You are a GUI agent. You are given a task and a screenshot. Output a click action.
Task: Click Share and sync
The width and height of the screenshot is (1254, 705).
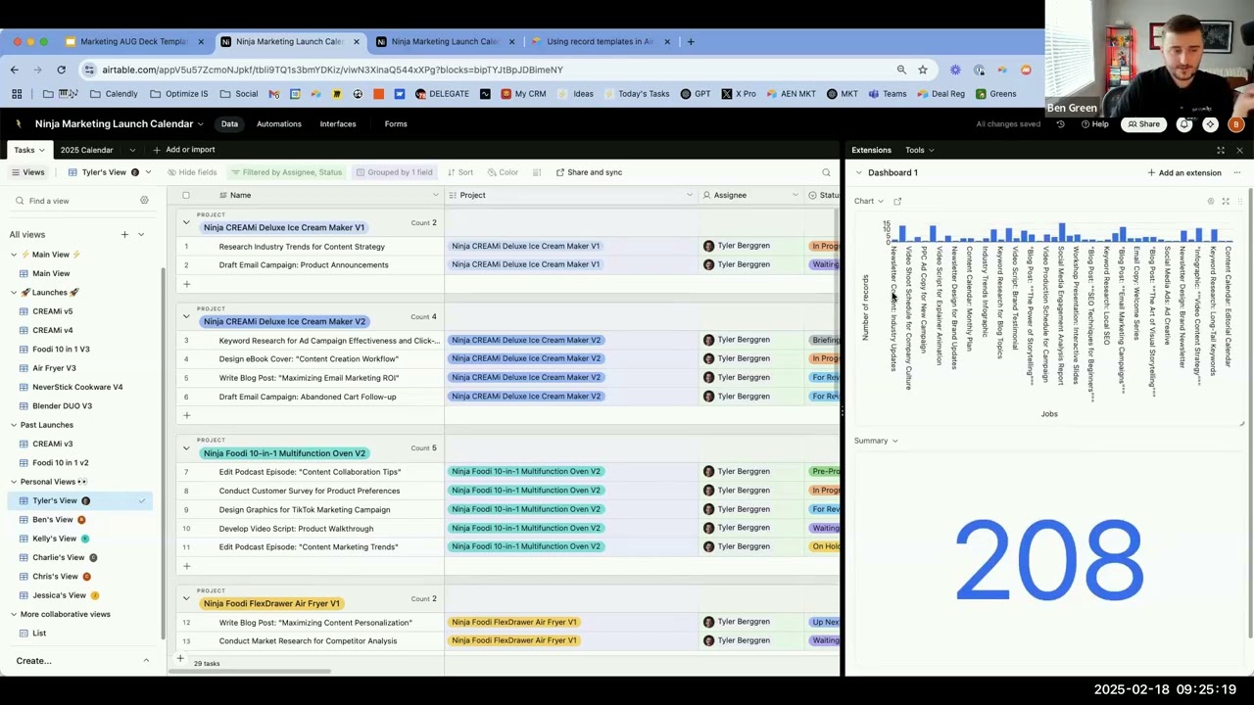(x=589, y=172)
